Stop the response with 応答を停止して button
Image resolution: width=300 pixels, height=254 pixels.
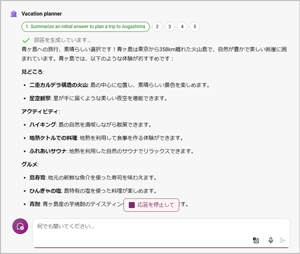click(x=151, y=205)
